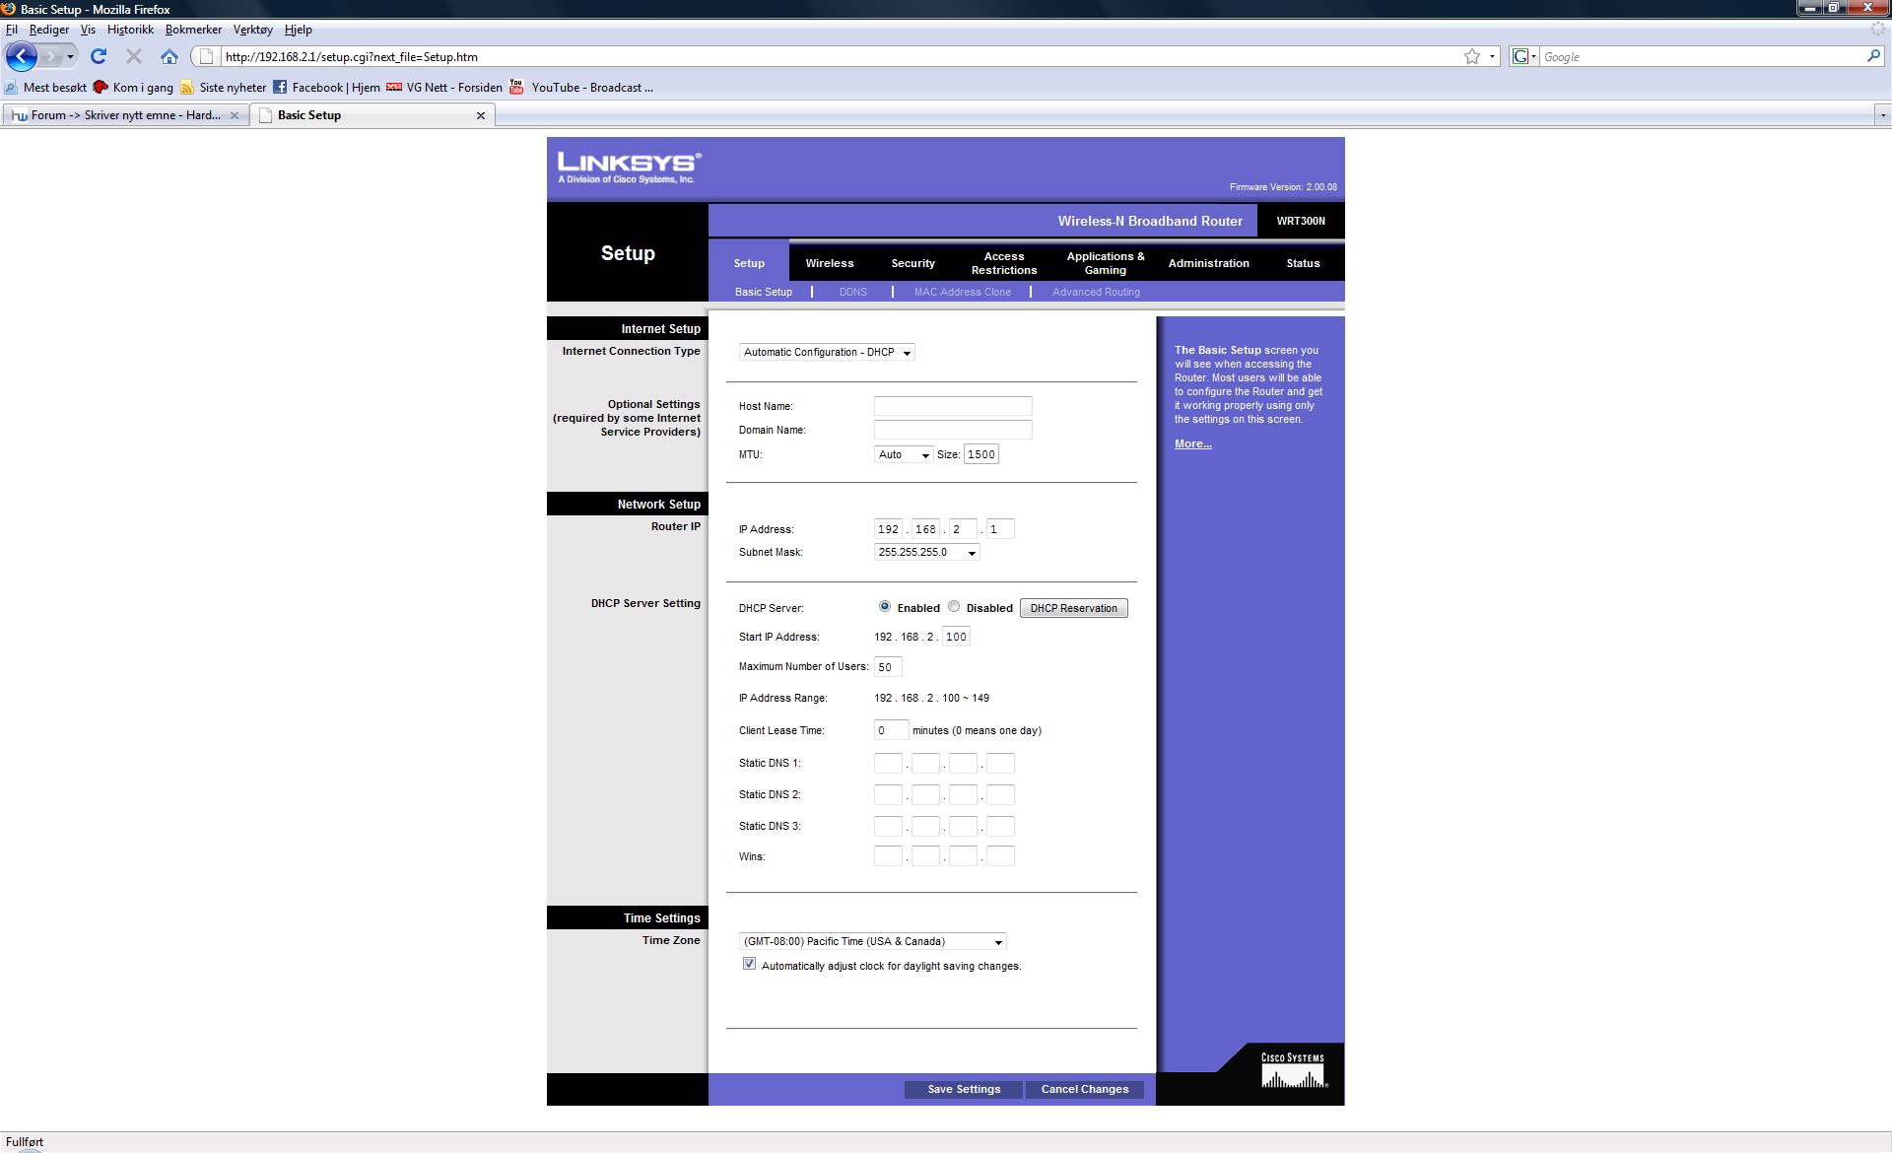Image resolution: width=1892 pixels, height=1153 pixels.
Task: Toggle automatic daylight saving adjustment checkbox
Action: [749, 964]
